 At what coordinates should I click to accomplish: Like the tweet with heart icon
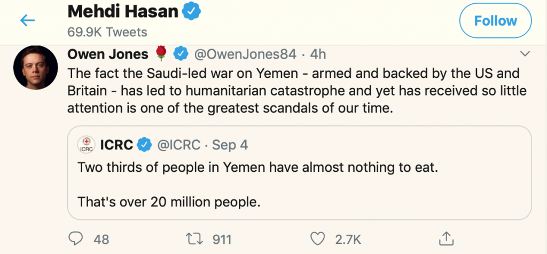pos(318,239)
